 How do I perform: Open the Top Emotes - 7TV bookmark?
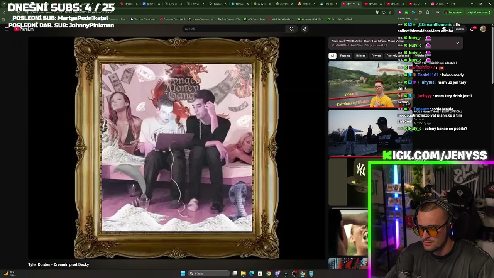coord(230,19)
